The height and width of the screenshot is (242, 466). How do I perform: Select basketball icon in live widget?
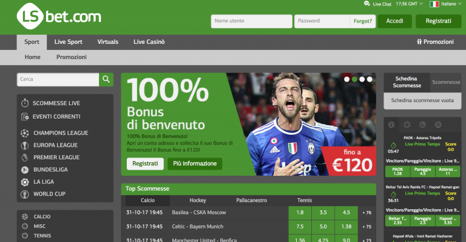pyautogui.click(x=422, y=125)
